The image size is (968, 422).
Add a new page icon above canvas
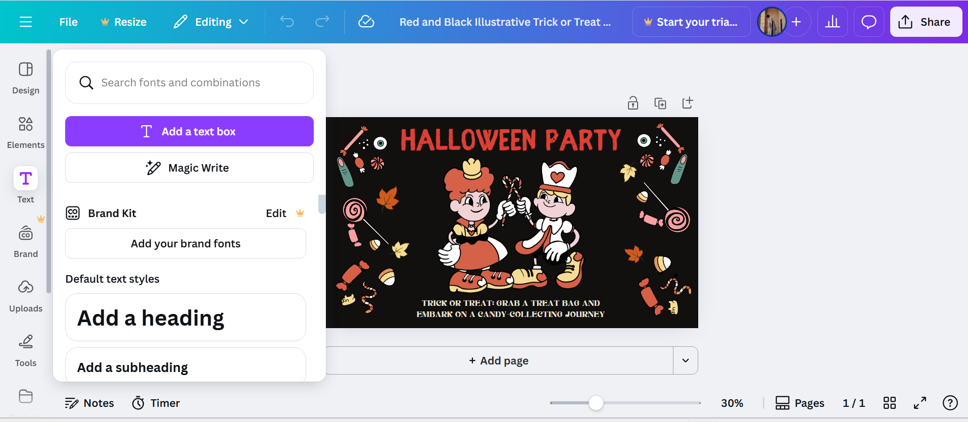pos(688,103)
